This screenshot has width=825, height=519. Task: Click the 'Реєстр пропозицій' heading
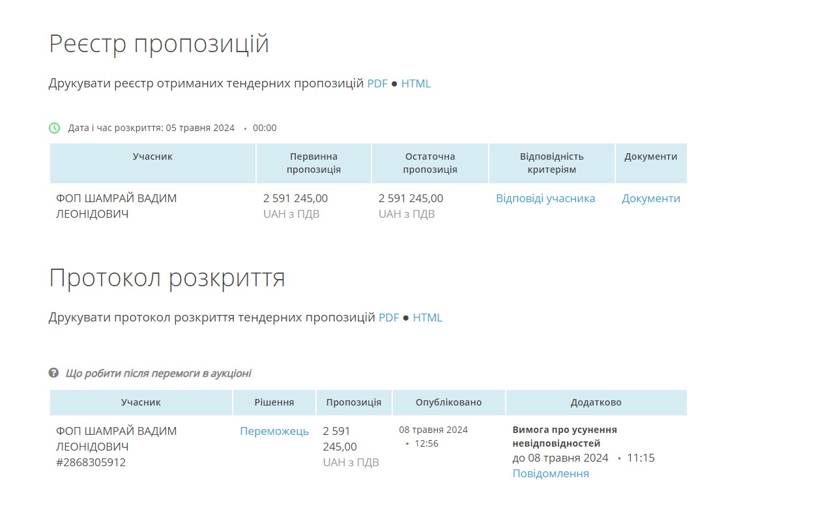pyautogui.click(x=158, y=44)
